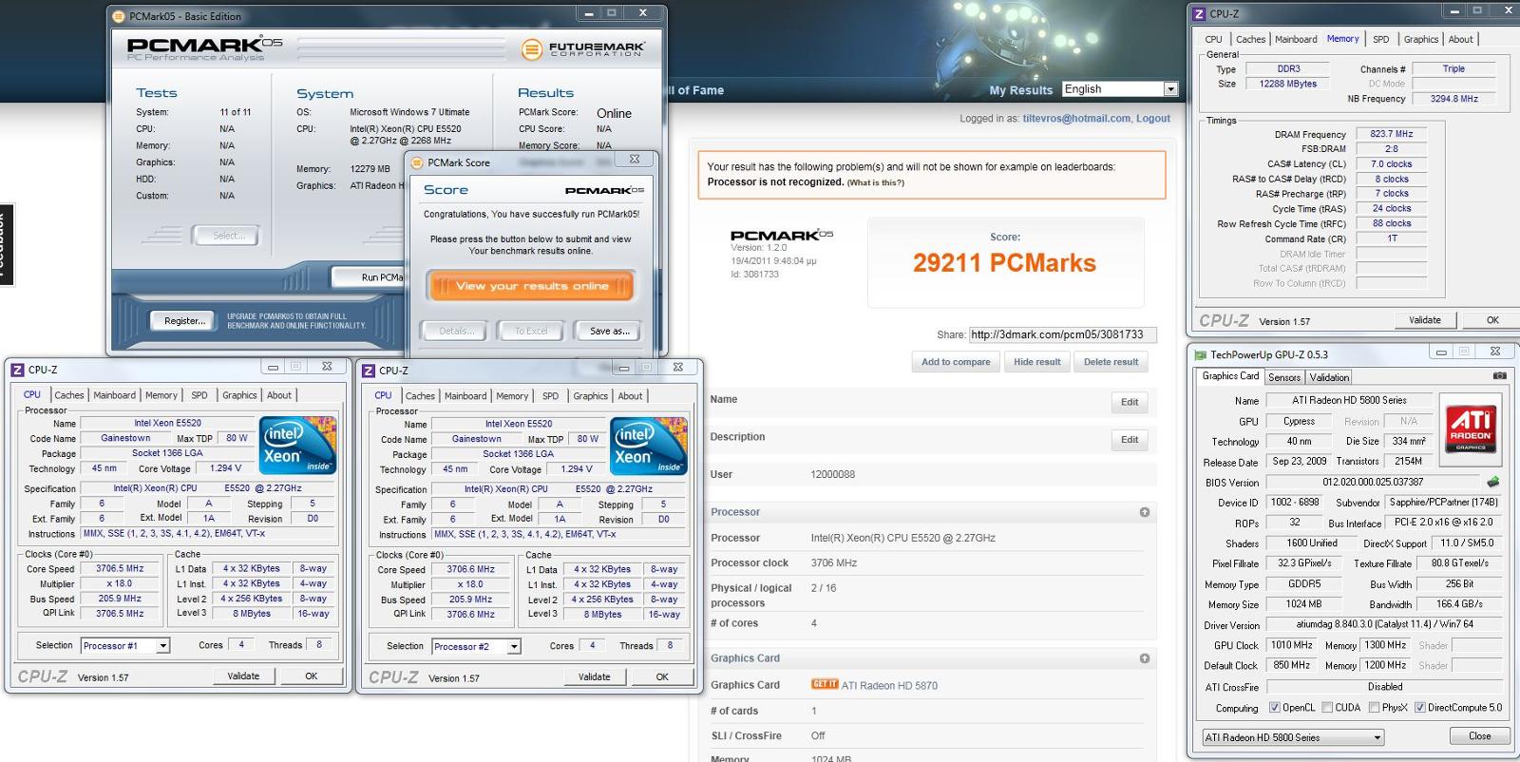Viewport: 1520px width, 762px height.
Task: Click the Add to compare button
Action: pyautogui.click(x=955, y=362)
